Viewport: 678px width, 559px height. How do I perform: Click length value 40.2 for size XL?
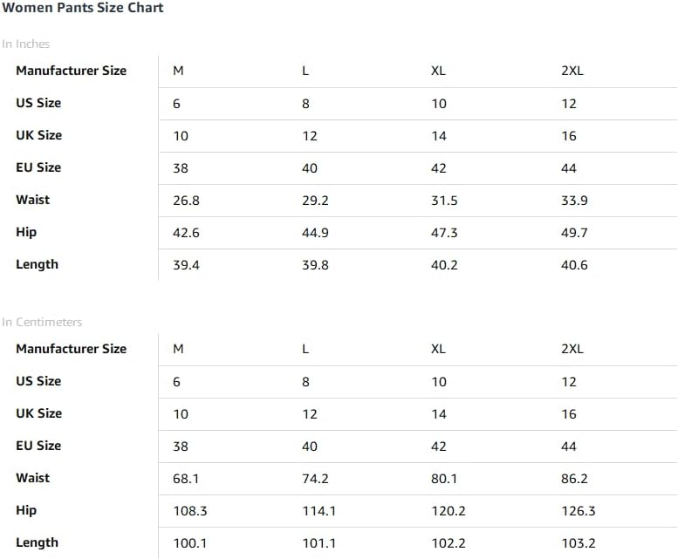(444, 265)
